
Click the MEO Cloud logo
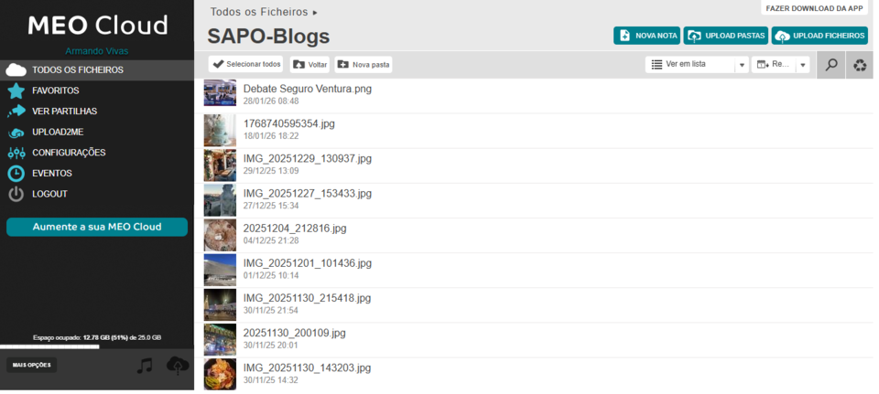pyautogui.click(x=98, y=26)
